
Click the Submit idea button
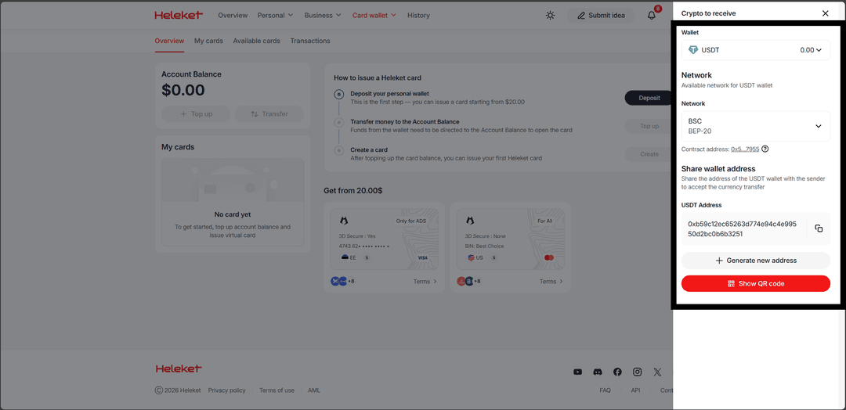[601, 15]
